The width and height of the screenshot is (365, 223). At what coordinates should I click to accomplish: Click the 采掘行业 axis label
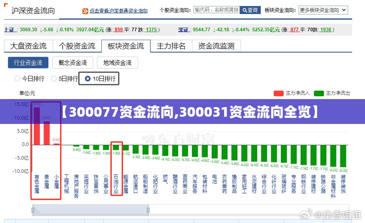(x=87, y=184)
